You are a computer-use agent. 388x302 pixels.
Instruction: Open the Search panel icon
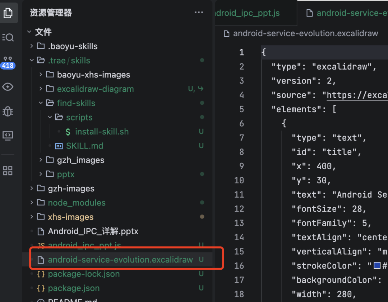[x=8, y=37]
